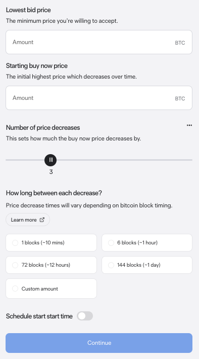Select the 1 blocks (~10 mins) option
This screenshot has height=359, width=199.
52,242
